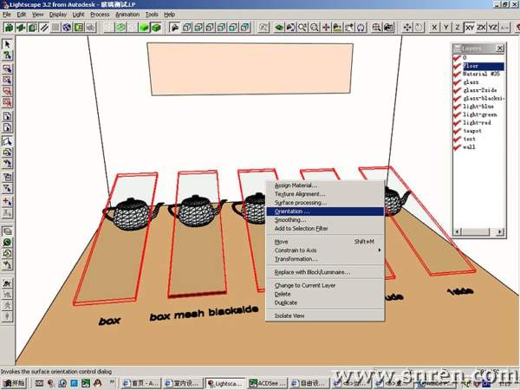Select the arrow Select tool in left toolbar
520x390 pixels.
[7, 44]
